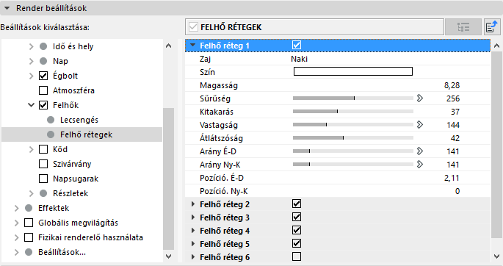Select Lecsengés in the settings tree
The width and height of the screenshot is (503, 266).
[x=79, y=120]
